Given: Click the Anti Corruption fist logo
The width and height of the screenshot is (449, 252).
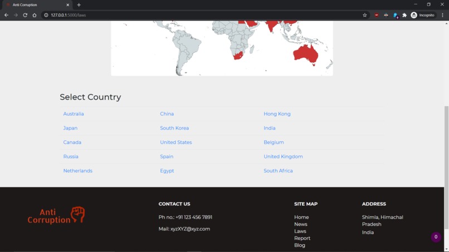Looking at the screenshot, I should tap(56, 215).
